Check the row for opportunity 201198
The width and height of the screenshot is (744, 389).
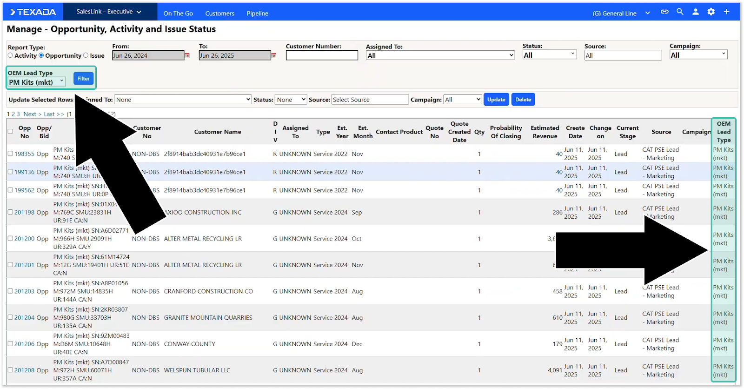coord(10,212)
